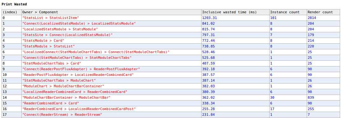The width and height of the screenshot is (342, 118).
Task: Select the StatsModule > Card row
Action: point(171,40)
